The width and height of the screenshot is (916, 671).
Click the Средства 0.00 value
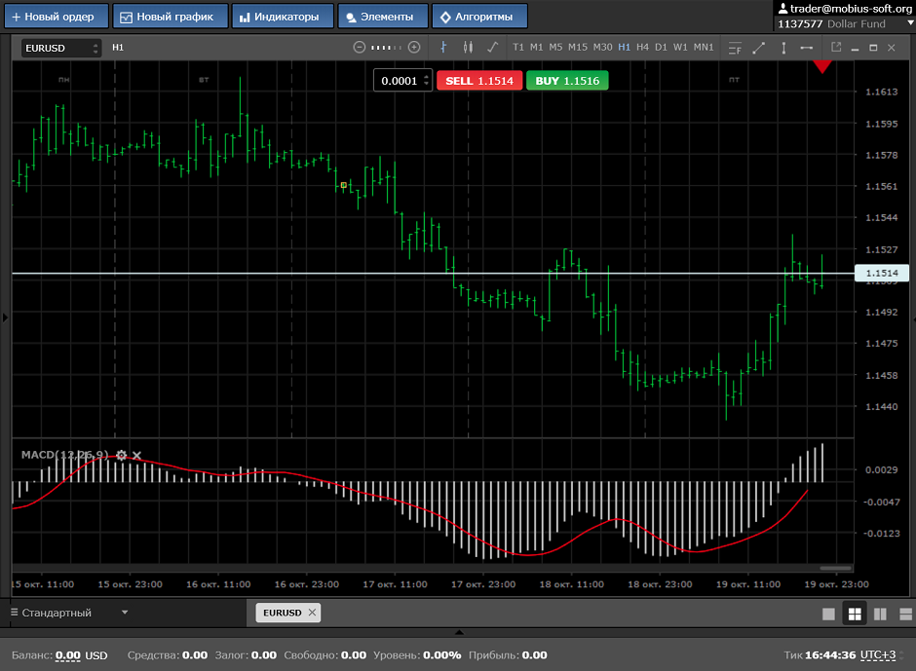[195, 655]
